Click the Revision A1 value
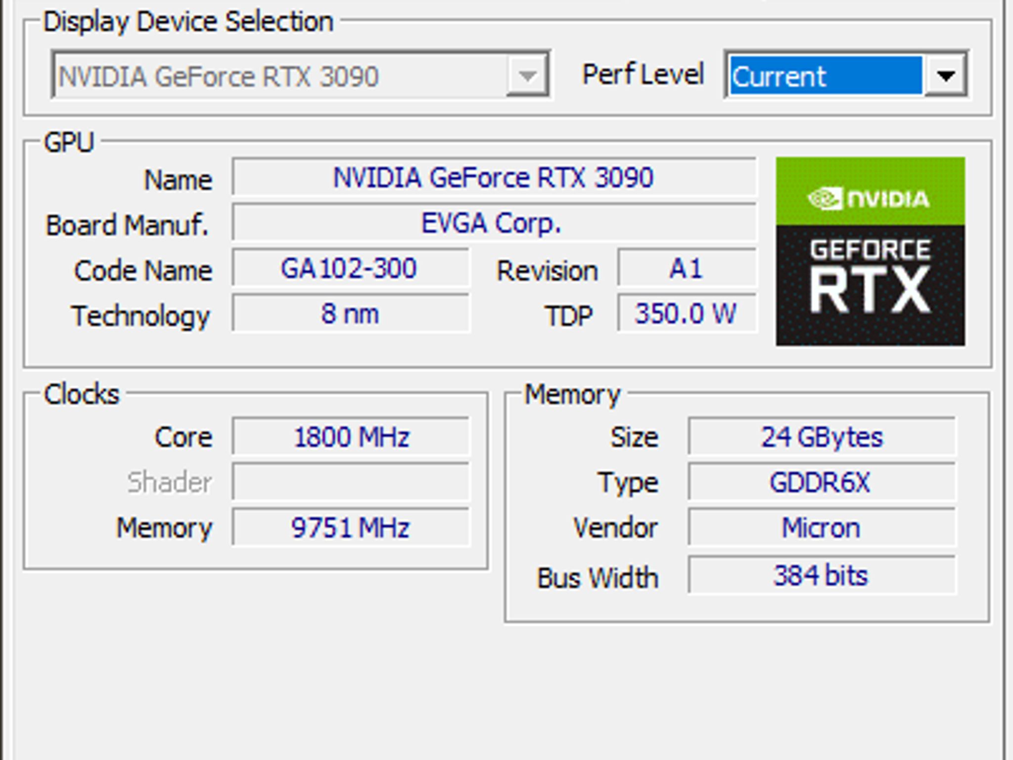The height and width of the screenshot is (760, 1013). [687, 268]
